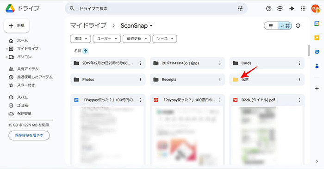
Task: Open the Google apps grid icon
Action: 303,8
